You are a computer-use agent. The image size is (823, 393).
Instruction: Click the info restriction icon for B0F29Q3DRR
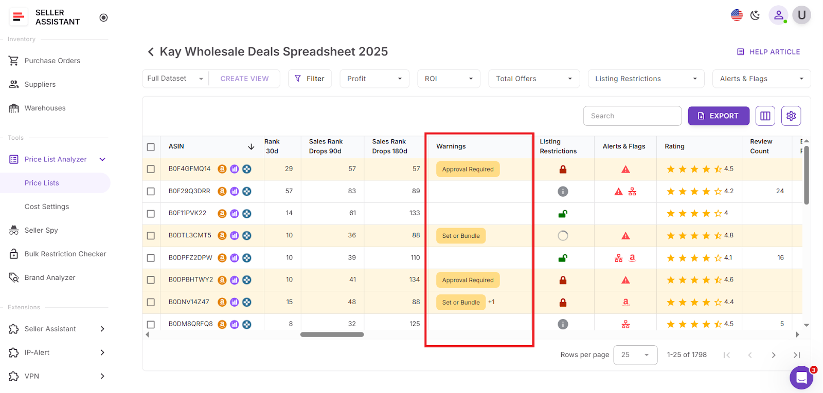pos(563,191)
